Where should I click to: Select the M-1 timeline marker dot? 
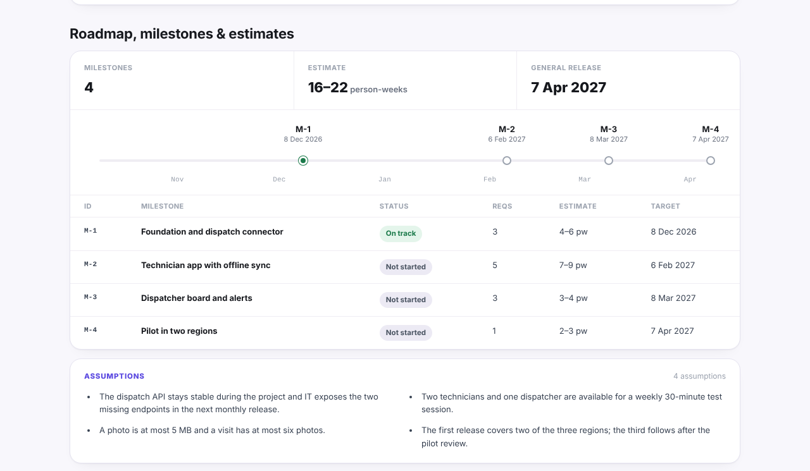(x=303, y=161)
